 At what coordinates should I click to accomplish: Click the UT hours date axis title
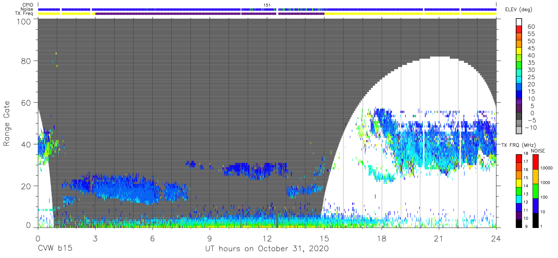pyautogui.click(x=267, y=248)
